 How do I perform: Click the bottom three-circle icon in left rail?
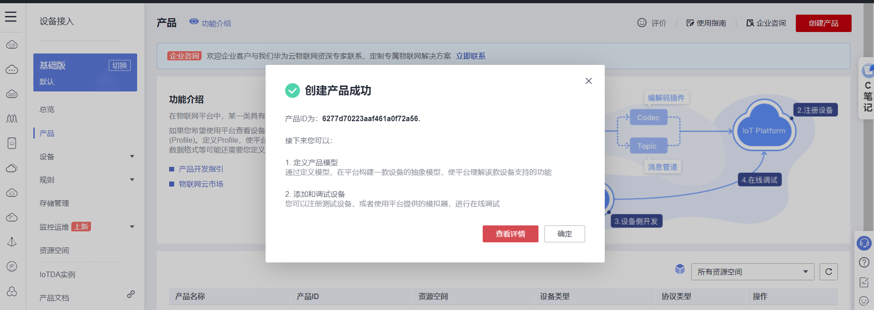12,291
